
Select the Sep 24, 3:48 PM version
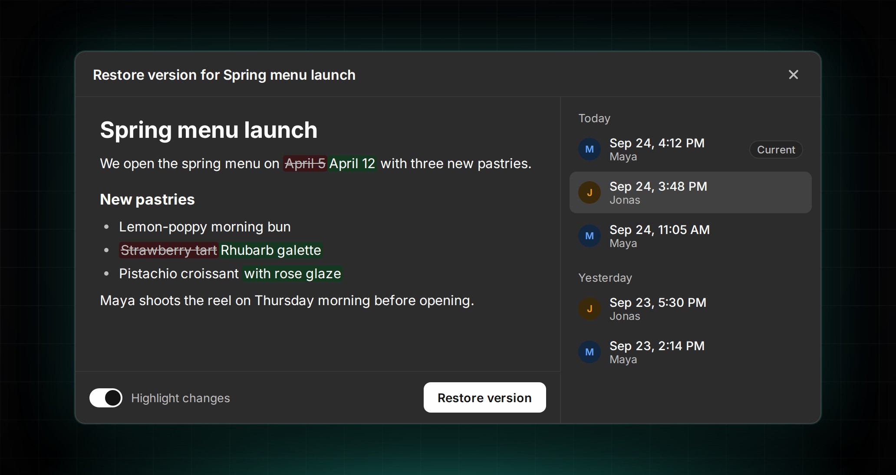tap(690, 192)
